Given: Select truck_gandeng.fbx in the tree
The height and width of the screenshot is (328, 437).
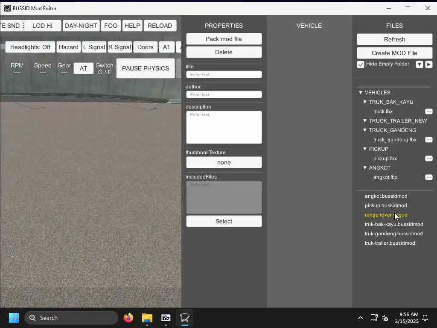Looking at the screenshot, I should pyautogui.click(x=395, y=140).
